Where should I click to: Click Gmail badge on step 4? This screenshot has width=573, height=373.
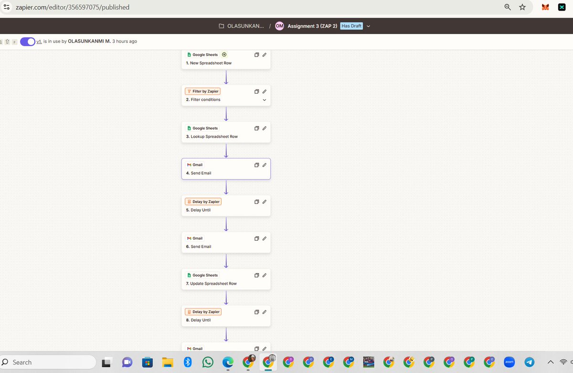[x=195, y=165]
